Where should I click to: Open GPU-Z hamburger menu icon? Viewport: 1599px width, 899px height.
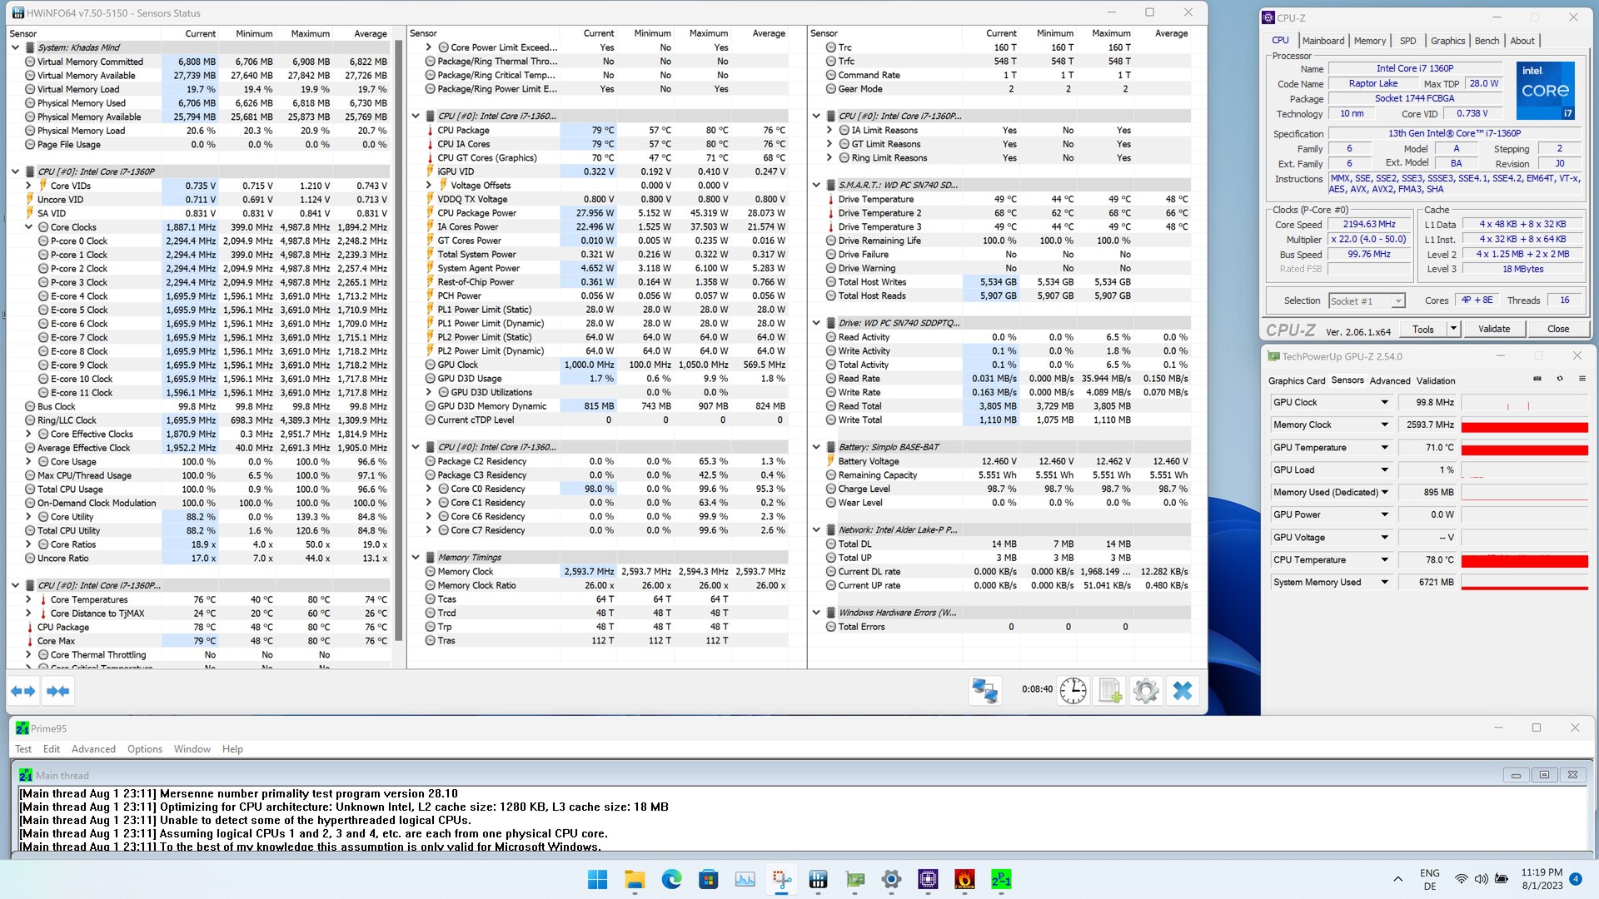point(1582,379)
